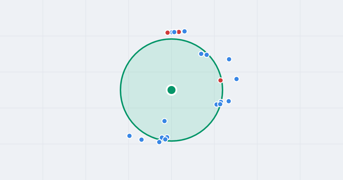Click the lowest blue dot on the map
The width and height of the screenshot is (343, 180).
pos(159,142)
